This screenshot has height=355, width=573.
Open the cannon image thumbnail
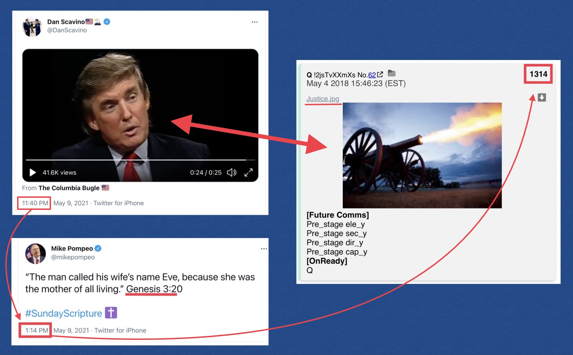click(x=422, y=155)
